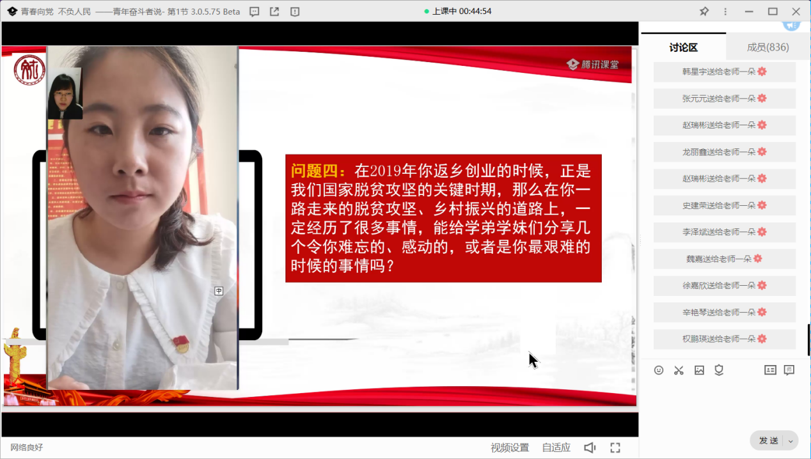This screenshot has height=459, width=811.
Task: Click the scissors screenshot tool
Action: coord(679,370)
